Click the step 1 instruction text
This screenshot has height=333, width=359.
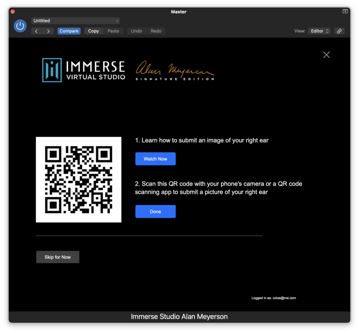pos(201,140)
